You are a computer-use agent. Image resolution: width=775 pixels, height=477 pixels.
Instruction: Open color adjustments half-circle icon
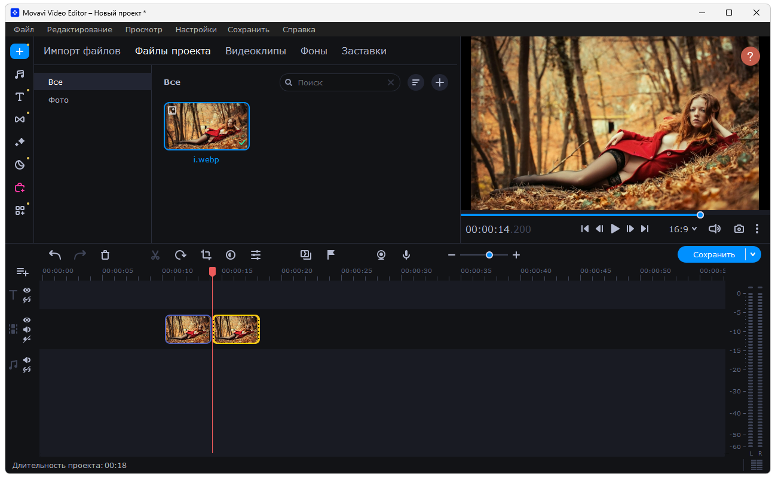pyautogui.click(x=231, y=255)
